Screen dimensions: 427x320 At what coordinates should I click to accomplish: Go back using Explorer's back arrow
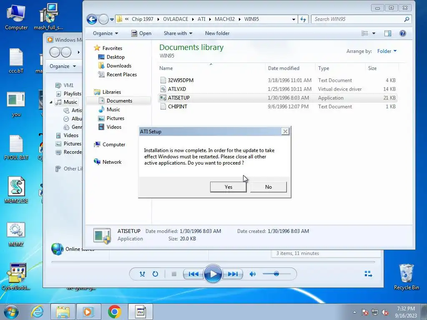pos(92,19)
